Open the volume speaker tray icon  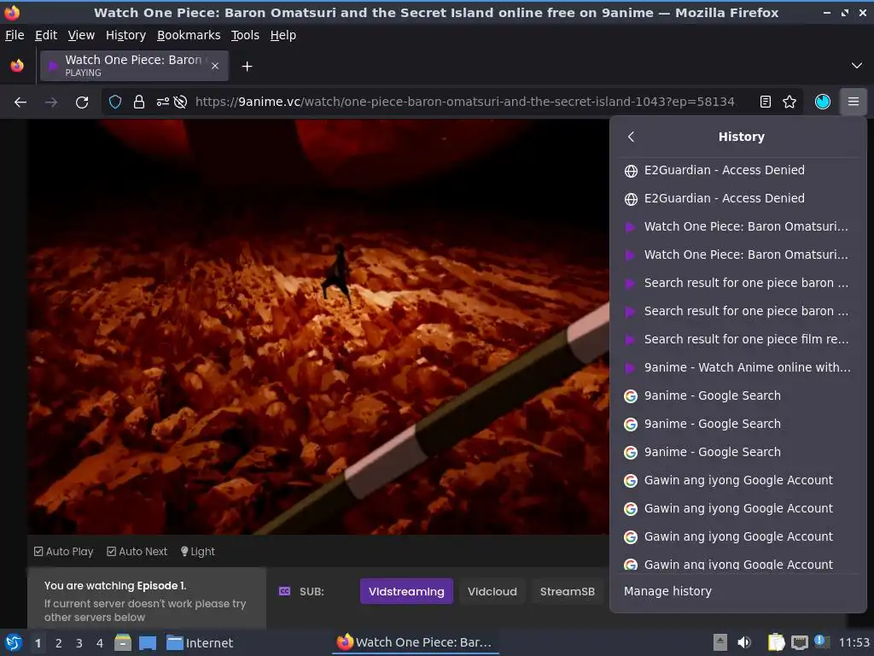click(x=744, y=642)
